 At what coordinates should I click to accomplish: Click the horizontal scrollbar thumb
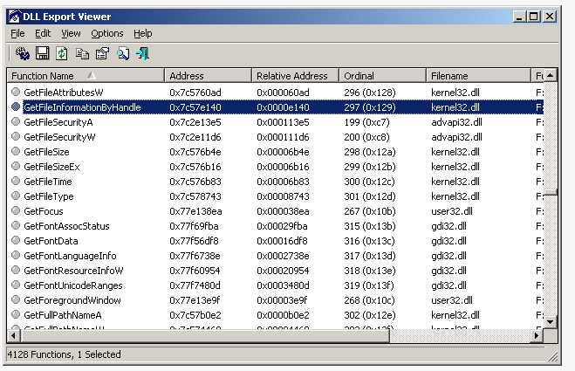tap(205, 335)
